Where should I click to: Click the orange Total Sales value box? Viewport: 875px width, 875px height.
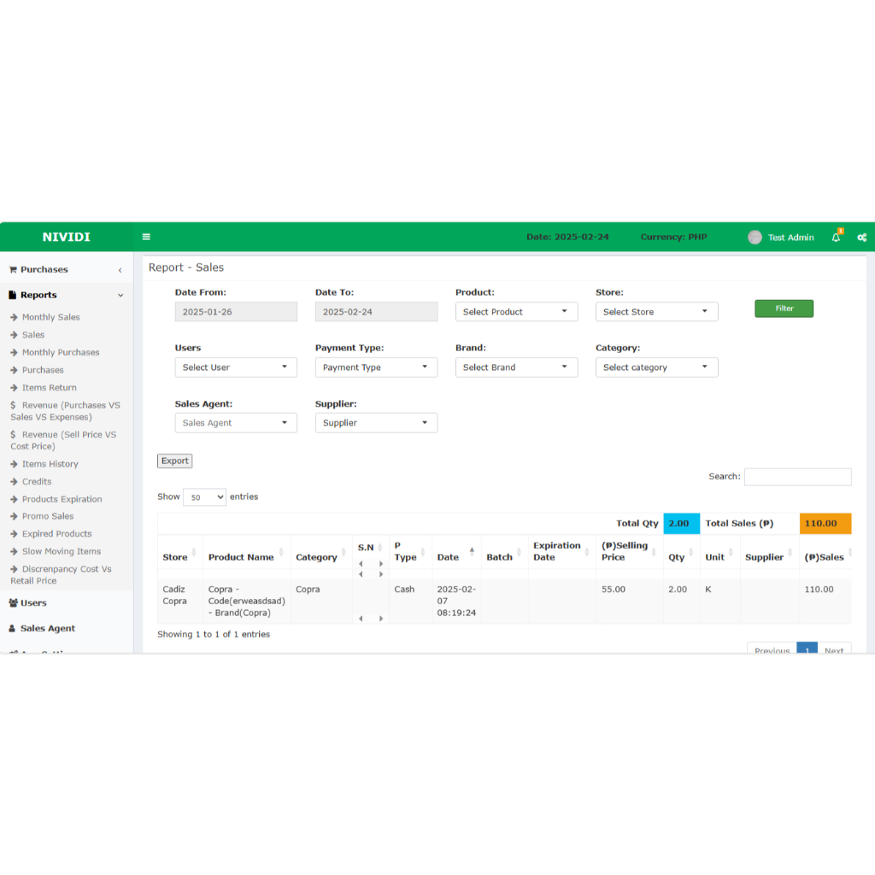(825, 524)
